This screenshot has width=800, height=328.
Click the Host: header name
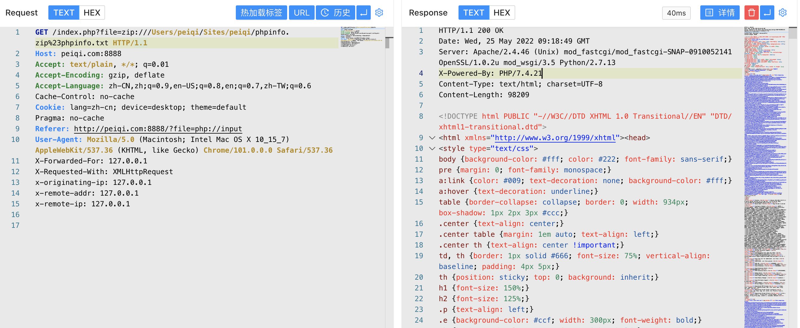(46, 54)
